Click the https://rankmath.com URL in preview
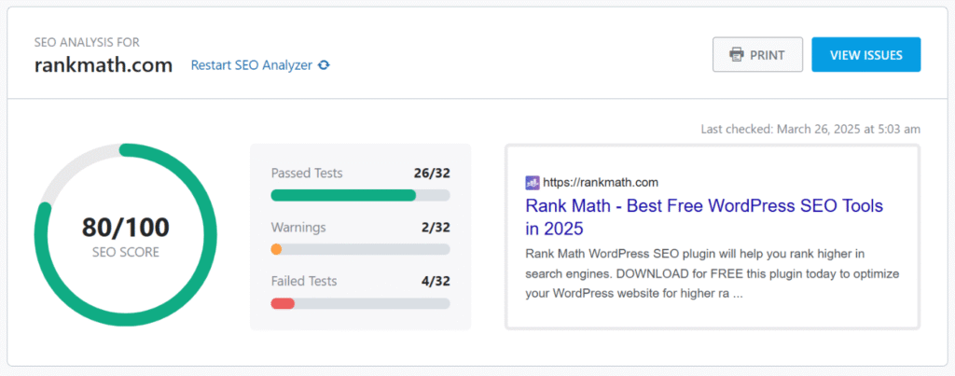Image resolution: width=955 pixels, height=376 pixels. point(602,183)
